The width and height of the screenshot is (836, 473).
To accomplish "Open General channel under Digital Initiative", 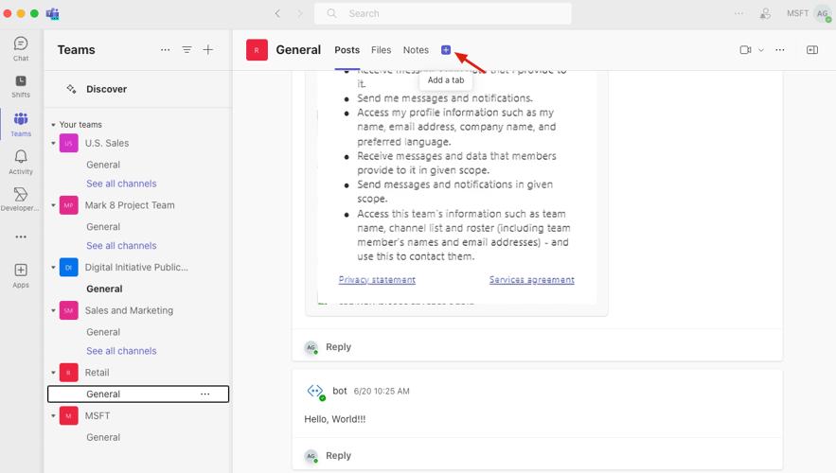I will [x=104, y=289].
